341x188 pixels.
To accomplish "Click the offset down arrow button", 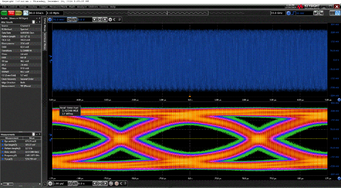I will tap(95, 20).
